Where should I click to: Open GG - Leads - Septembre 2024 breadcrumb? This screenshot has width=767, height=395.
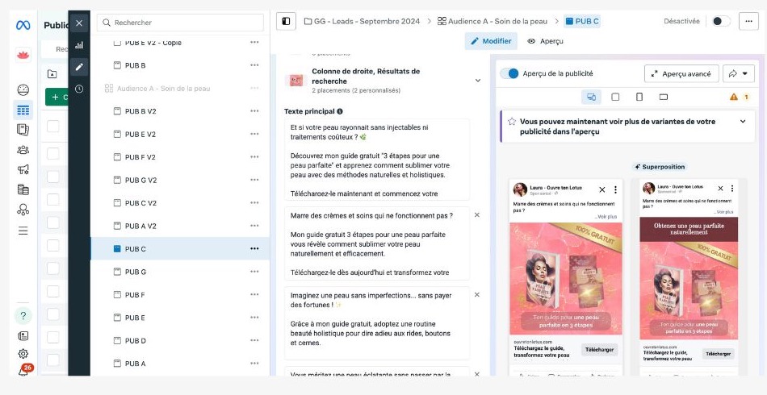pyautogui.click(x=362, y=22)
